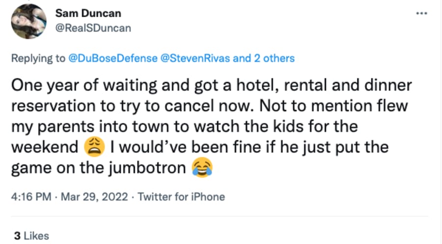Open the @DuBoseDefense mention

[113, 58]
